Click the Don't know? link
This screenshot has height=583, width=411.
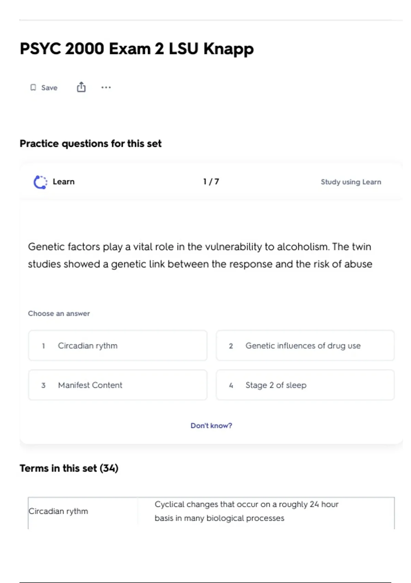coord(211,426)
